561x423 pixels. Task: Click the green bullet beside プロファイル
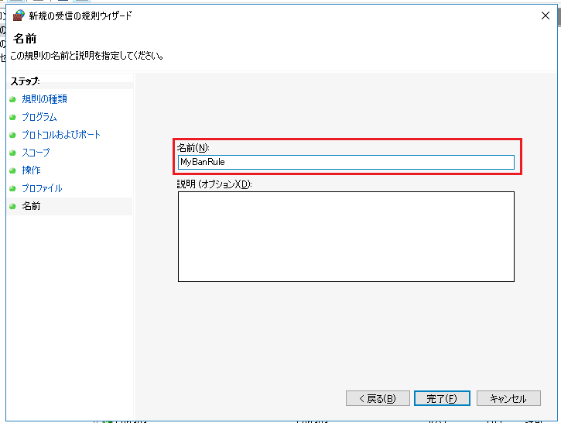pos(12,188)
